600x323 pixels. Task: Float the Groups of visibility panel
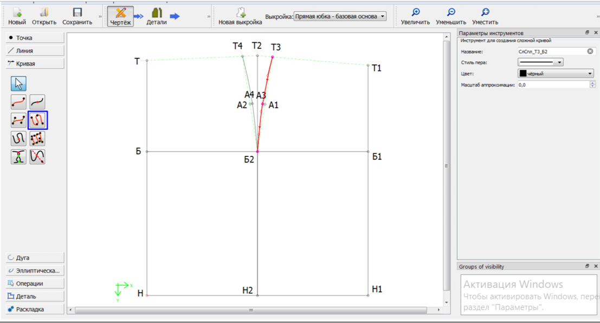(x=588, y=266)
